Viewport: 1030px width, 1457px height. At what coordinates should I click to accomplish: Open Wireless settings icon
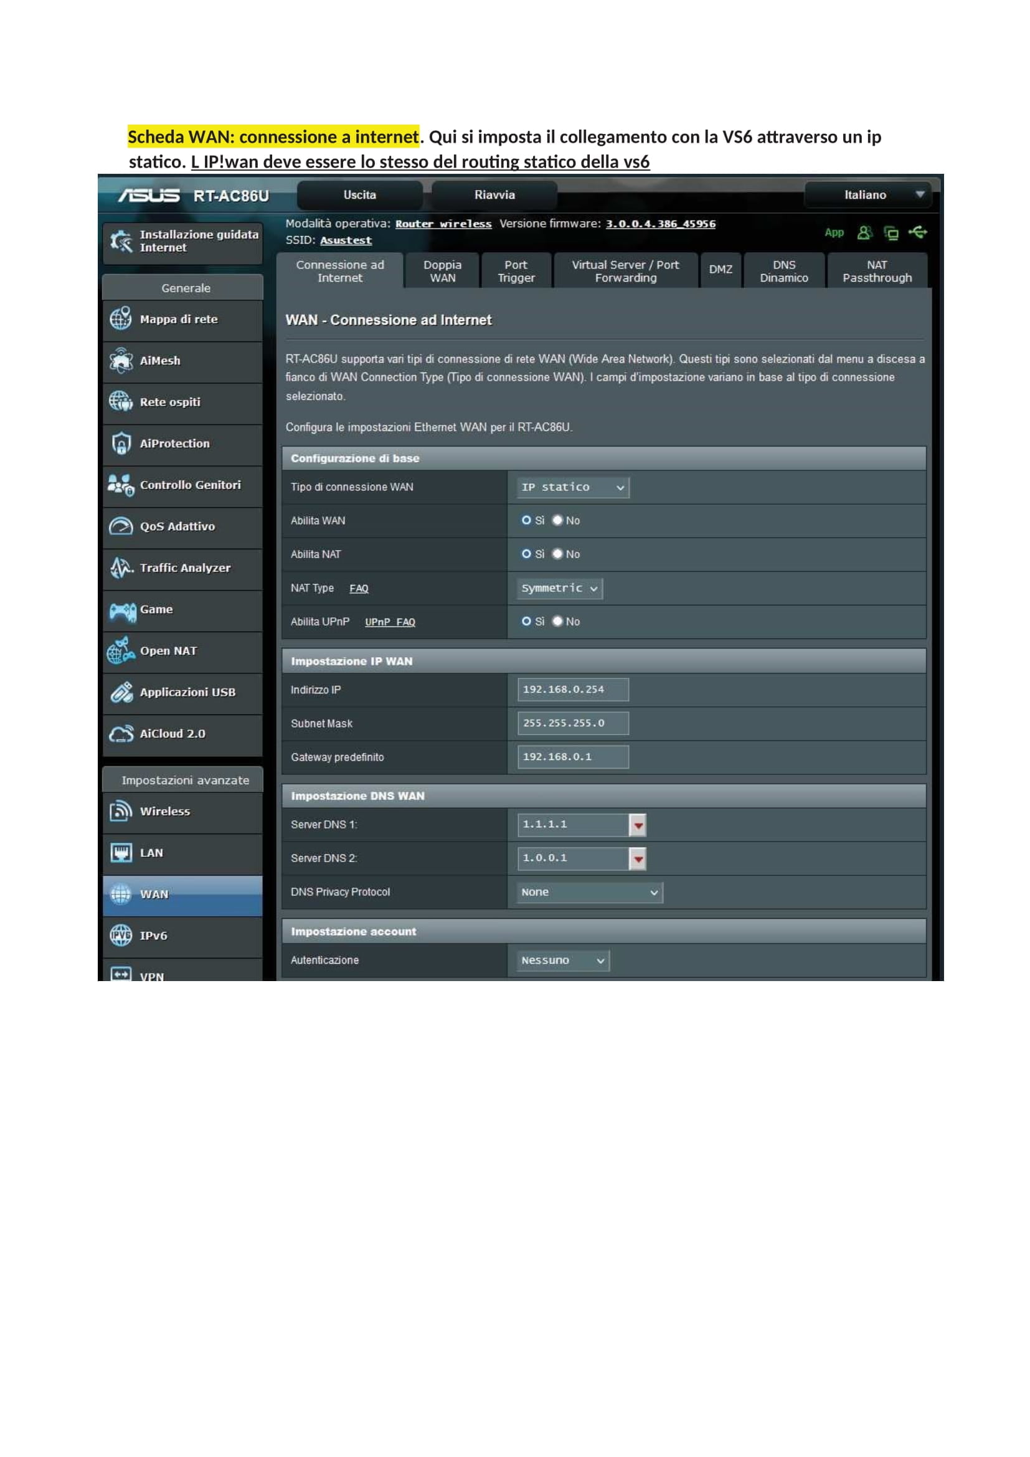click(121, 811)
